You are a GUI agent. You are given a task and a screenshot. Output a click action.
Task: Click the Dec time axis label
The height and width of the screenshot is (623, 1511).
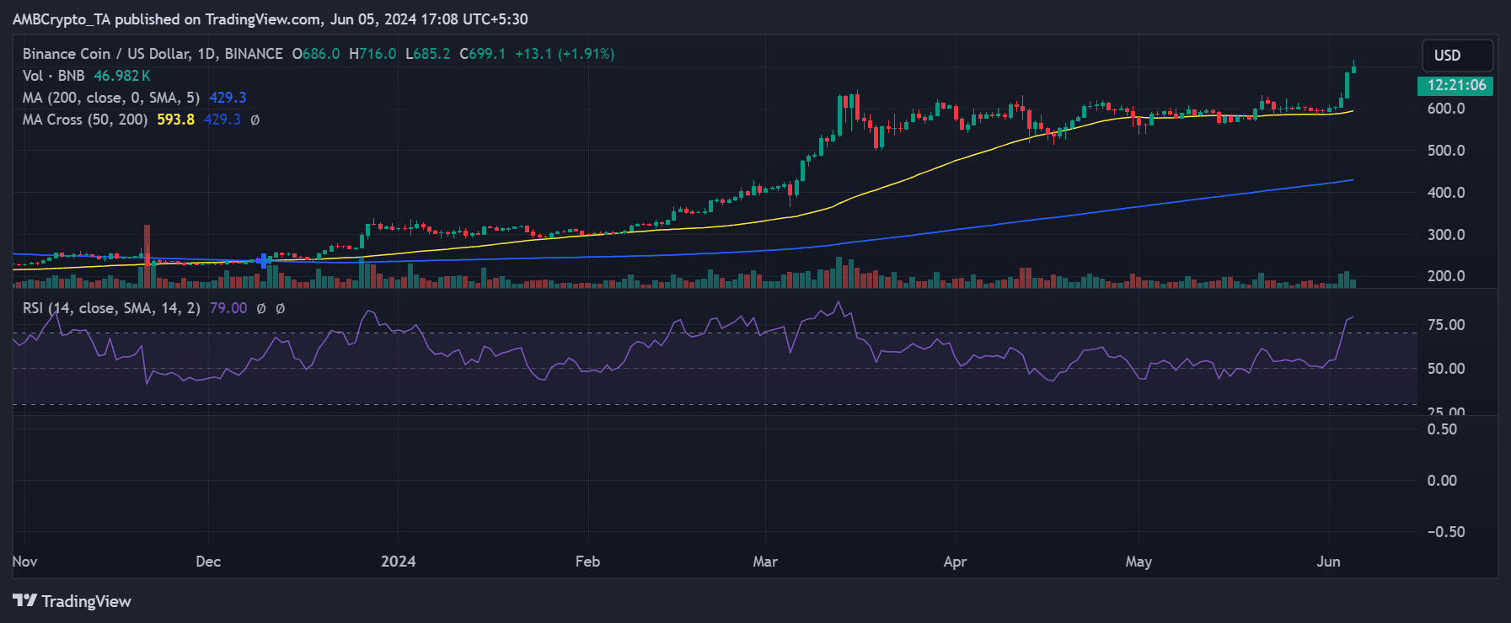tap(208, 562)
